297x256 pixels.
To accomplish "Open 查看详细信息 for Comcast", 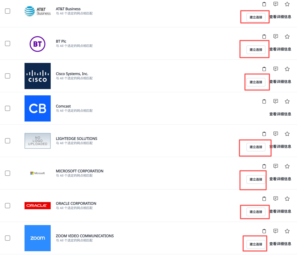I will point(280,114).
